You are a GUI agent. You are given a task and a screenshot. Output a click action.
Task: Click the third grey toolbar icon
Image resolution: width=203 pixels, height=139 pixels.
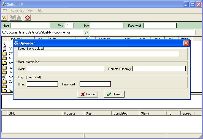click(x=19, y=18)
